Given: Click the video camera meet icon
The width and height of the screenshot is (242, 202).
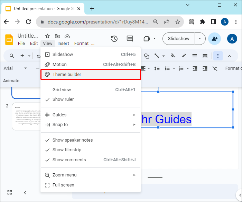Looking at the screenshot, I should click(x=147, y=39).
